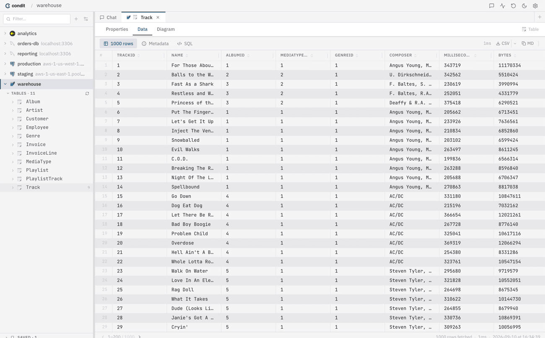Select the PlaylistTrack table in the sidebar
The height and width of the screenshot is (338, 545).
coord(44,179)
